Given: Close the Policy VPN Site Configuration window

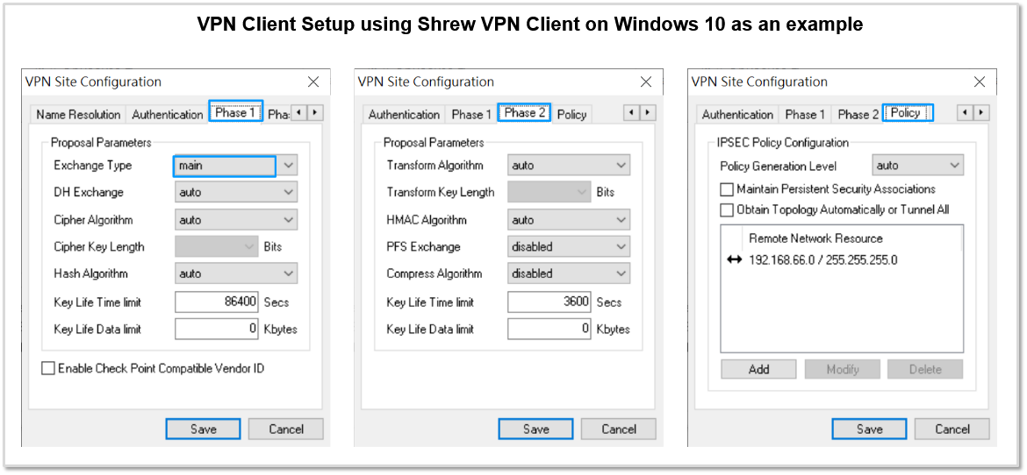Looking at the screenshot, I should [980, 82].
